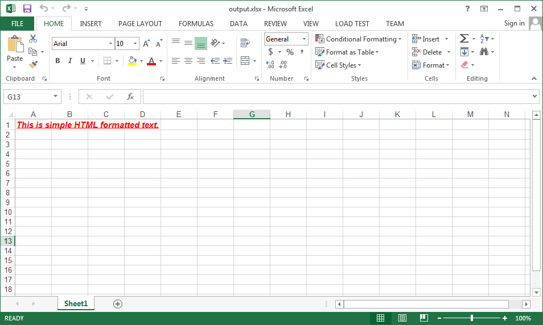This screenshot has width=543, height=325.
Task: Increase font size with the larger A icon
Action: click(x=146, y=43)
